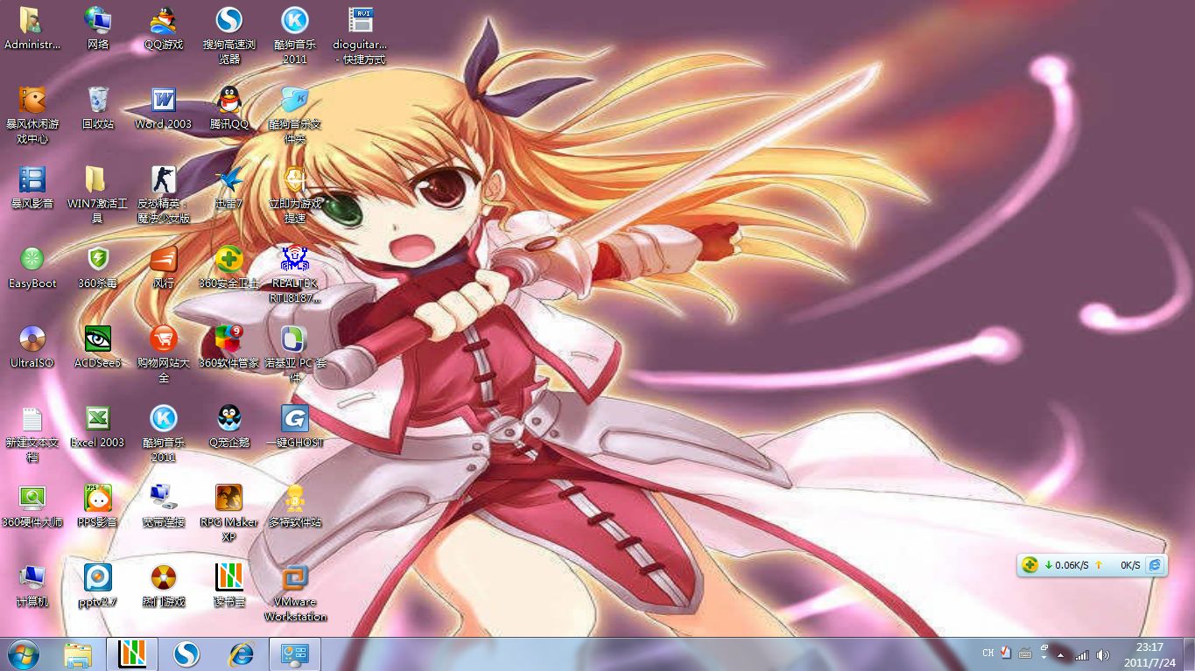Click the 立即为游戏提速 shield icon
The height and width of the screenshot is (671, 1195).
click(x=295, y=194)
